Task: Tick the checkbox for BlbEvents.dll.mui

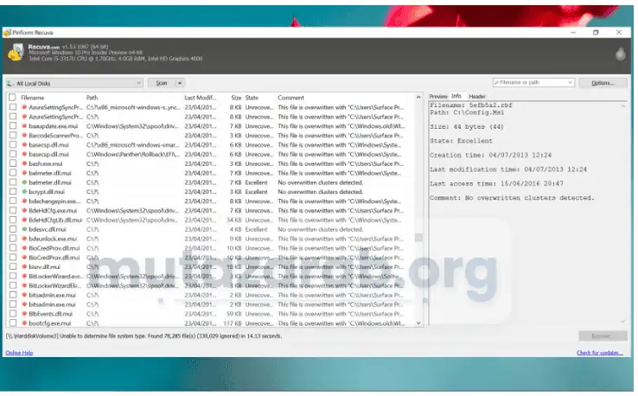Action: click(x=13, y=313)
